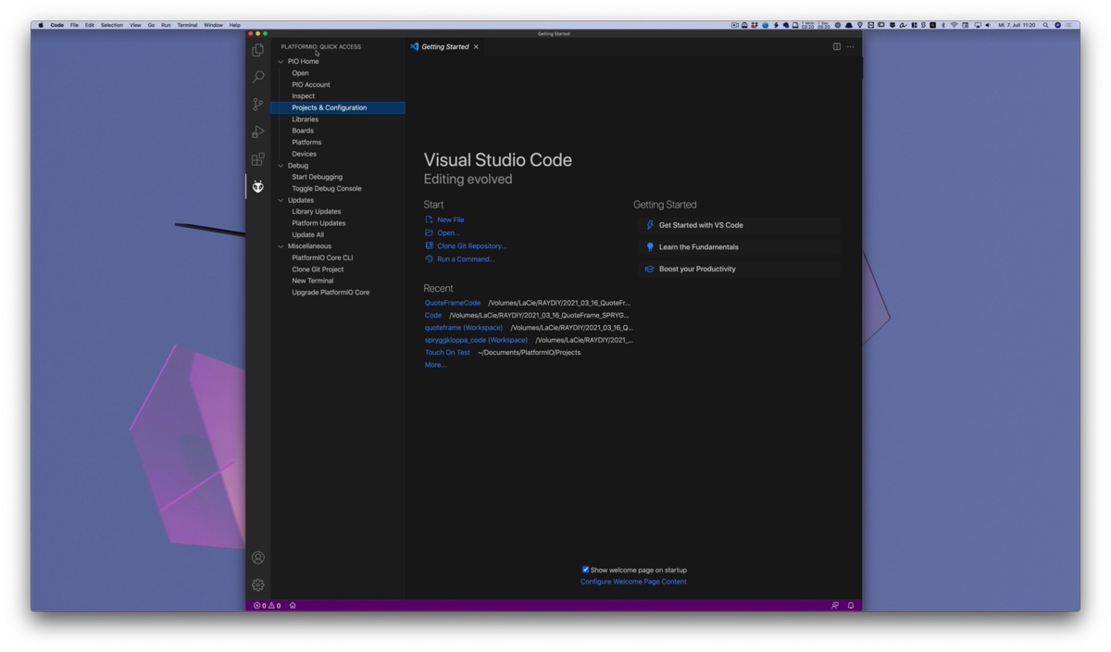The width and height of the screenshot is (1111, 652).
Task: Open the Accounts icon in activity bar
Action: 258,558
